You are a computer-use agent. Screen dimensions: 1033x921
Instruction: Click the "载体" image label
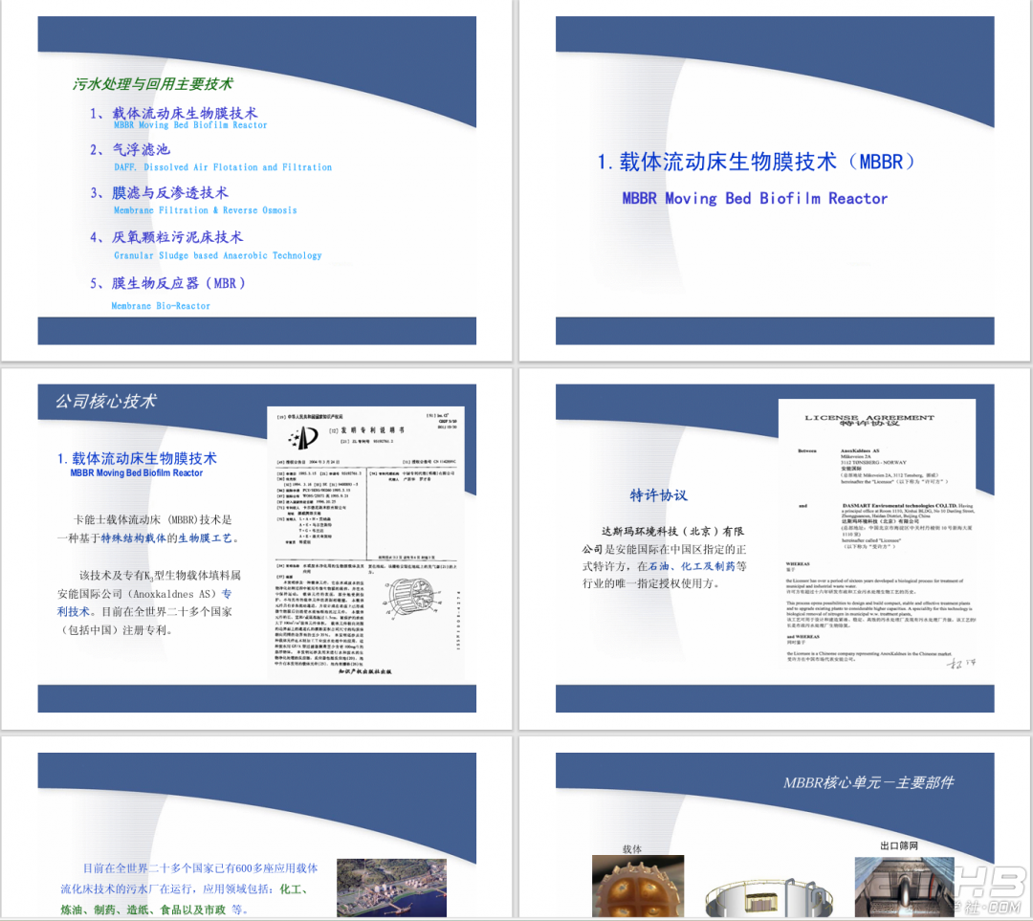(632, 849)
